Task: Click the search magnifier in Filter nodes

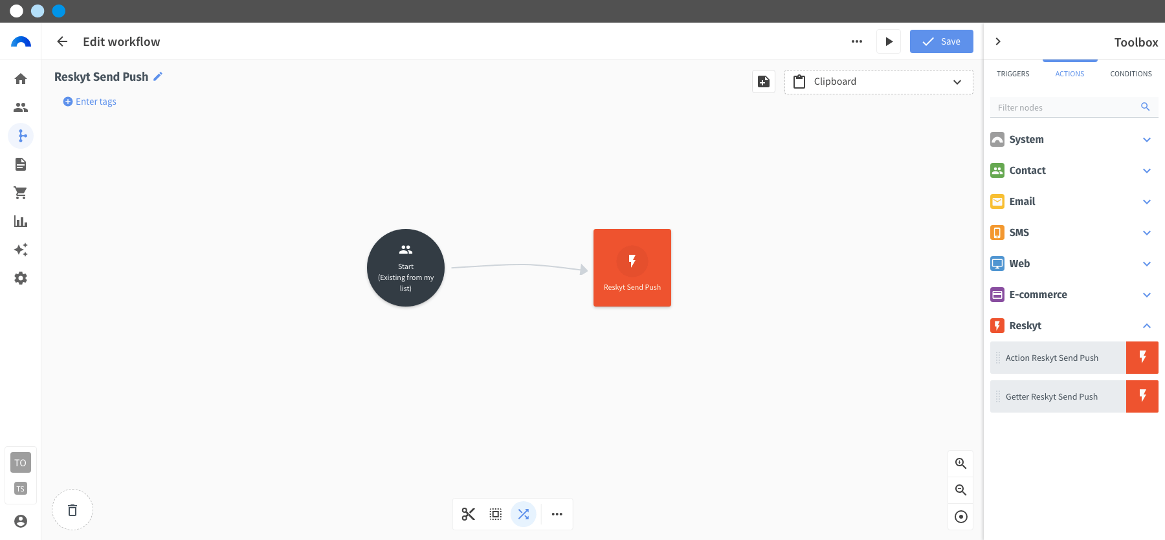Action: point(1146,107)
